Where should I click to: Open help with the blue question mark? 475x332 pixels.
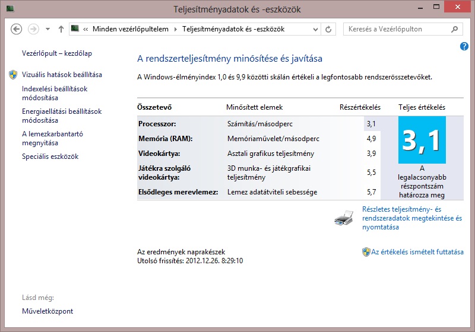pos(464,46)
